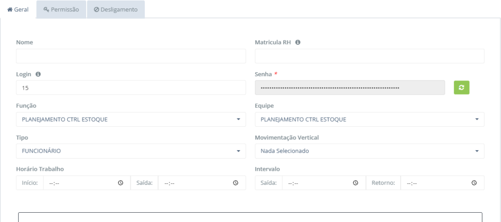Switch to the Permissão tab
The height and width of the screenshot is (222, 501).
61,9
